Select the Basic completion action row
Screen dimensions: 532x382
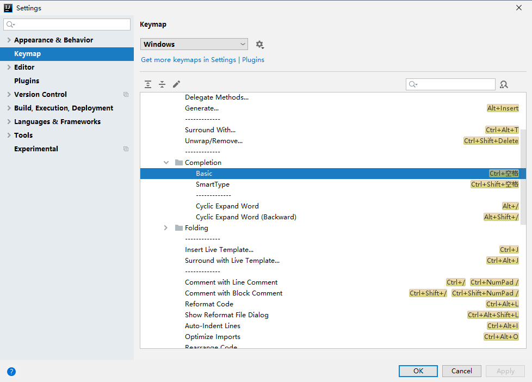(x=333, y=174)
